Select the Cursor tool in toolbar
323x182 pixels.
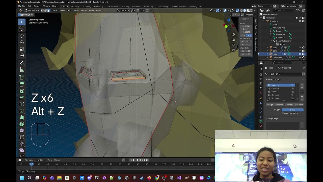(22, 29)
